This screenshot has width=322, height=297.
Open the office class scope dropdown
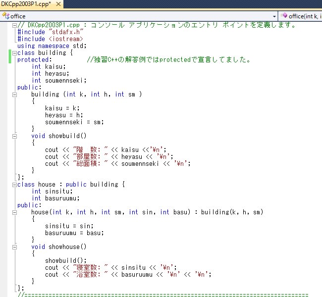pos(274,16)
